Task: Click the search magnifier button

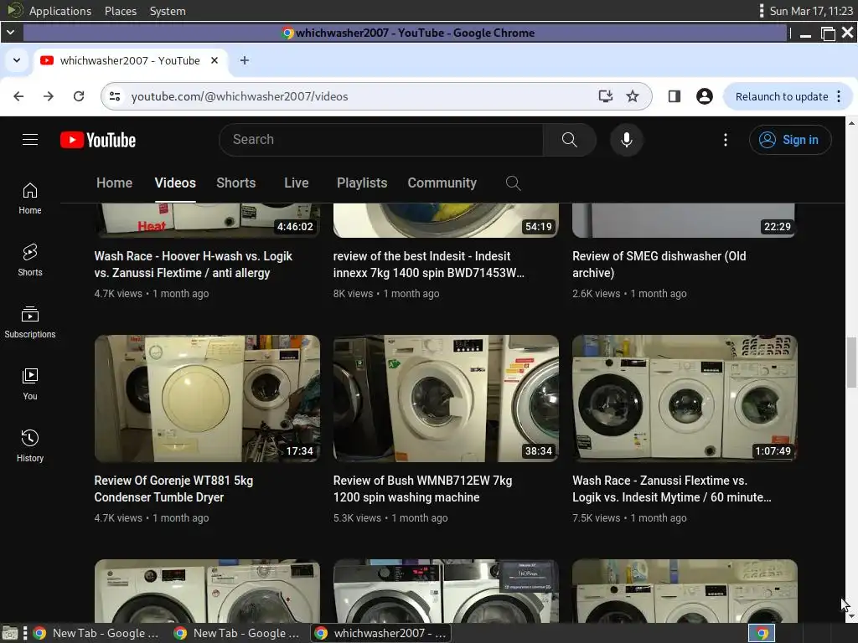Action: (x=570, y=140)
